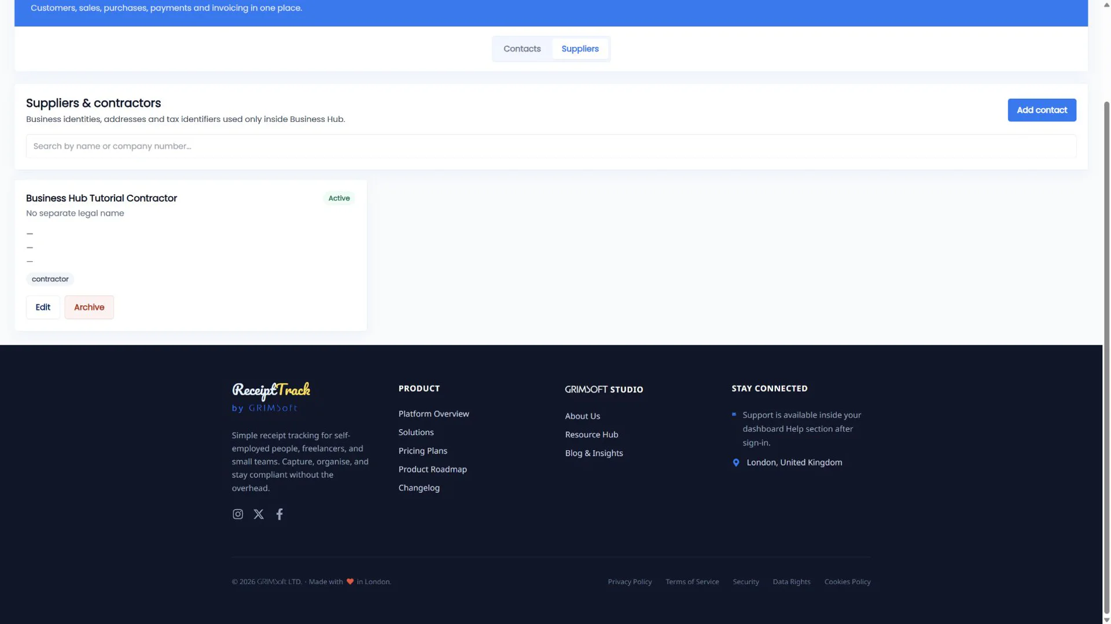Viewport: 1111px width, 624px height.
Task: Open the Blog & Insights link
Action: pyautogui.click(x=594, y=453)
